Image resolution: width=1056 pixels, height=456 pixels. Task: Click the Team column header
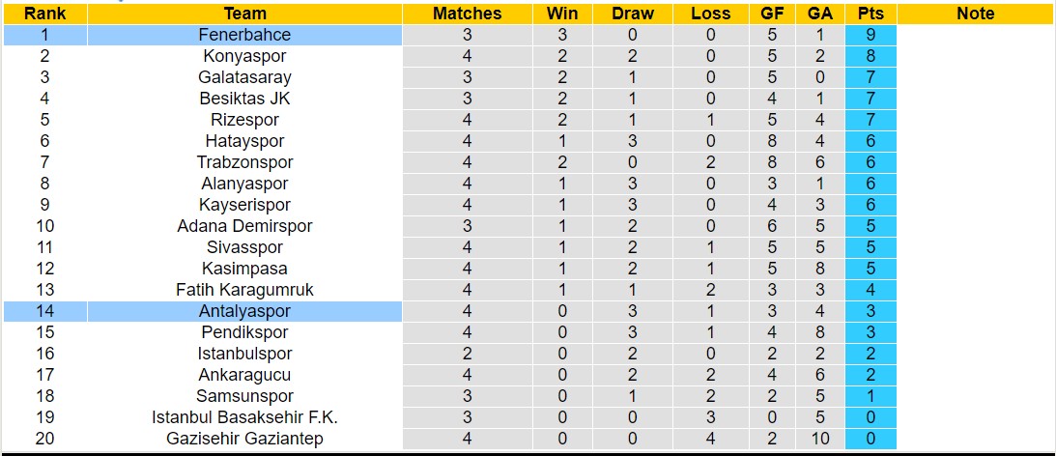(244, 14)
